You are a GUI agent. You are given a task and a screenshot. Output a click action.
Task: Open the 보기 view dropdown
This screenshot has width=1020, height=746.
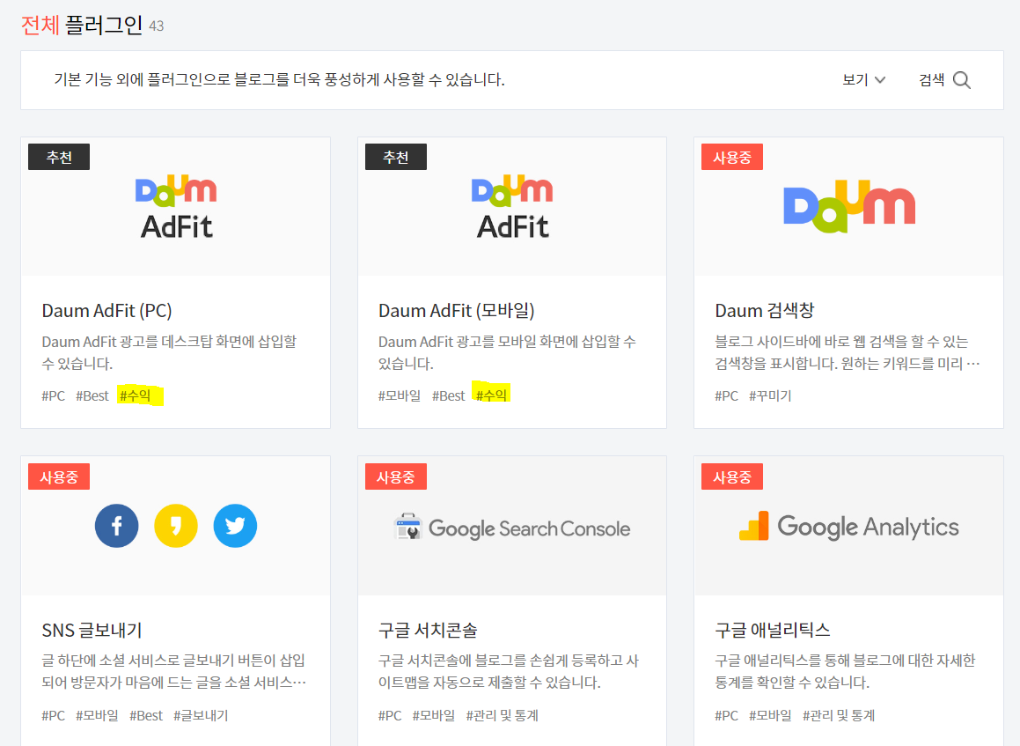864,79
